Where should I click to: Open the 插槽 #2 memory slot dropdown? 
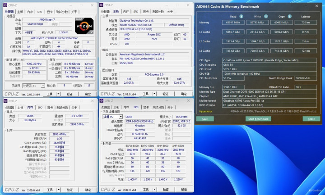coord(112,117)
